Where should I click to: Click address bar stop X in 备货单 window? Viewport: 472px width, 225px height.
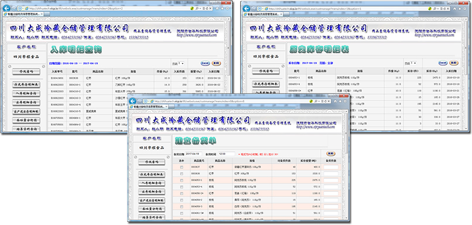coord(329,101)
